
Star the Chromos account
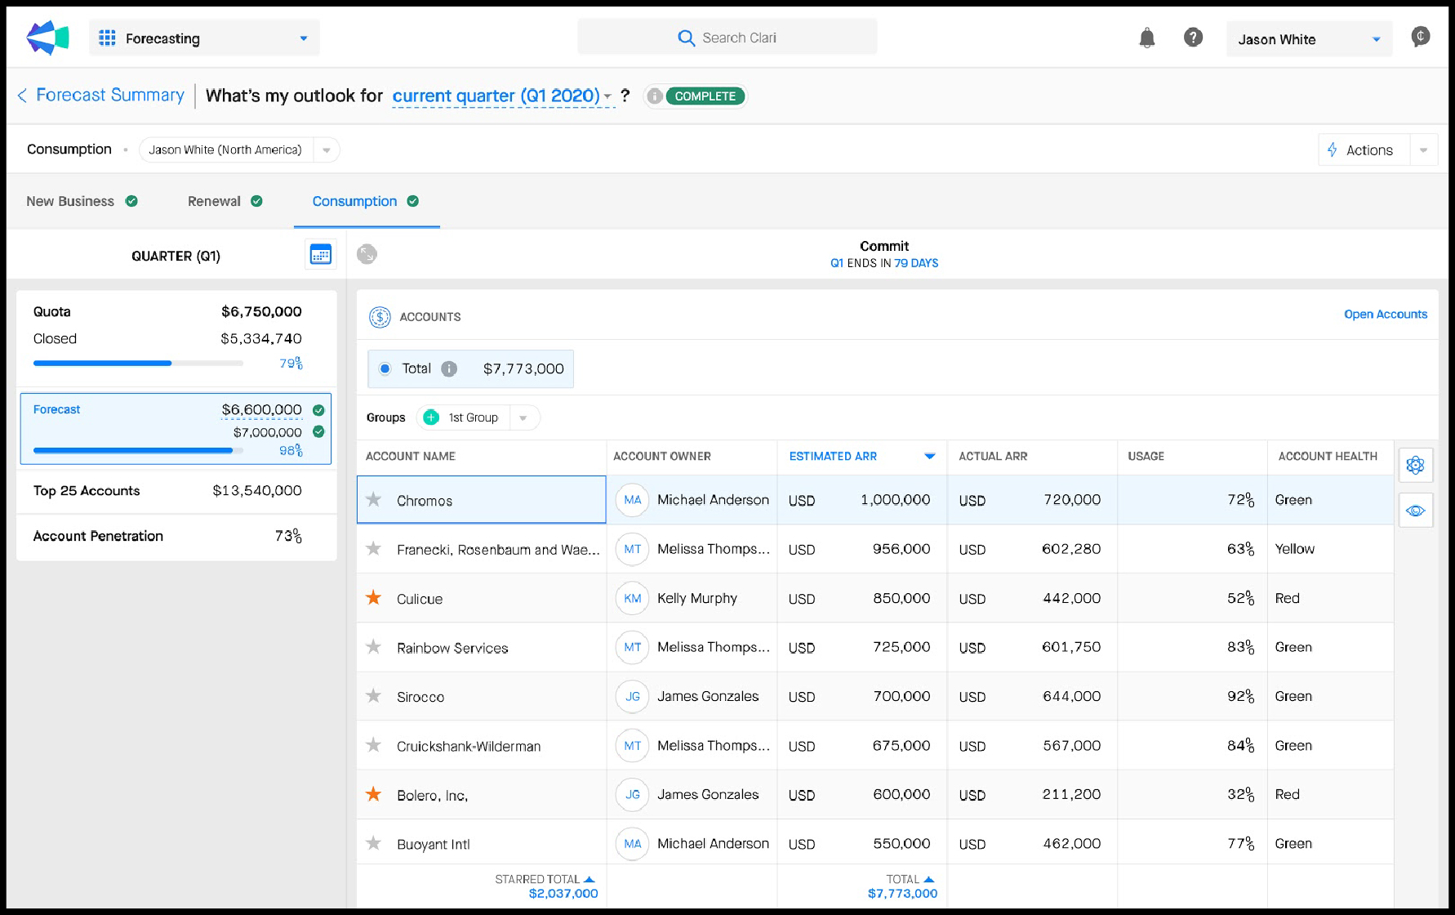pos(374,500)
